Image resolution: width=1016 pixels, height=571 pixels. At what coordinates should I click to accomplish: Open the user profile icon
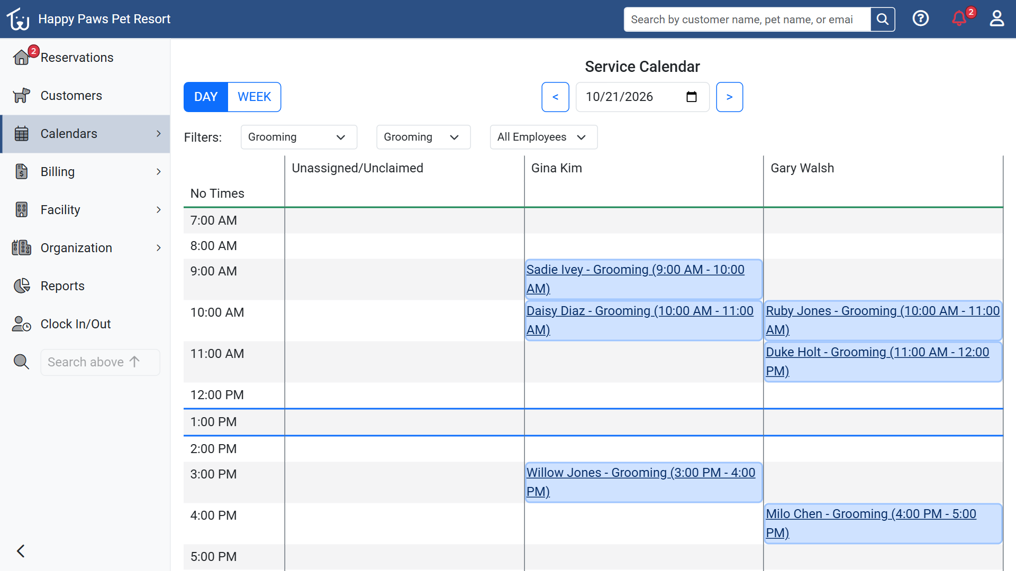pyautogui.click(x=997, y=19)
